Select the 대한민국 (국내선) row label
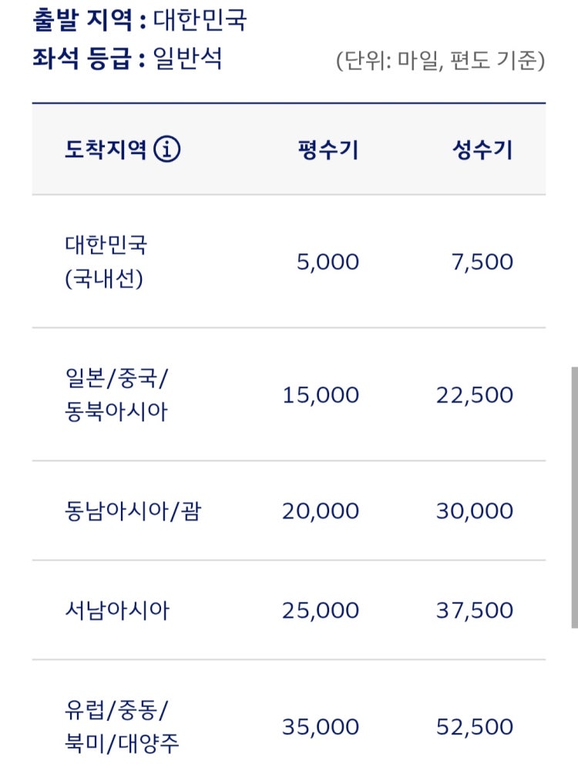Viewport: 578px width, 780px height. (106, 261)
